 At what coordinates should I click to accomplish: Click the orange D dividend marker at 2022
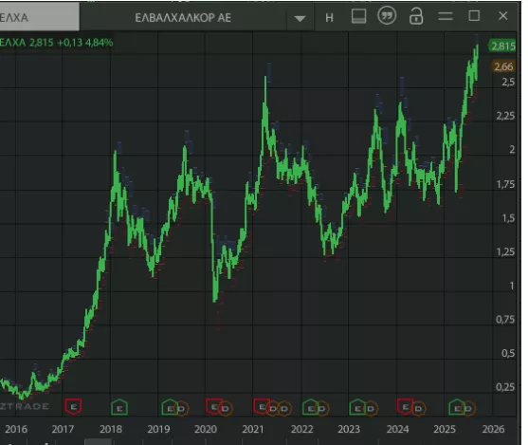tap(322, 409)
